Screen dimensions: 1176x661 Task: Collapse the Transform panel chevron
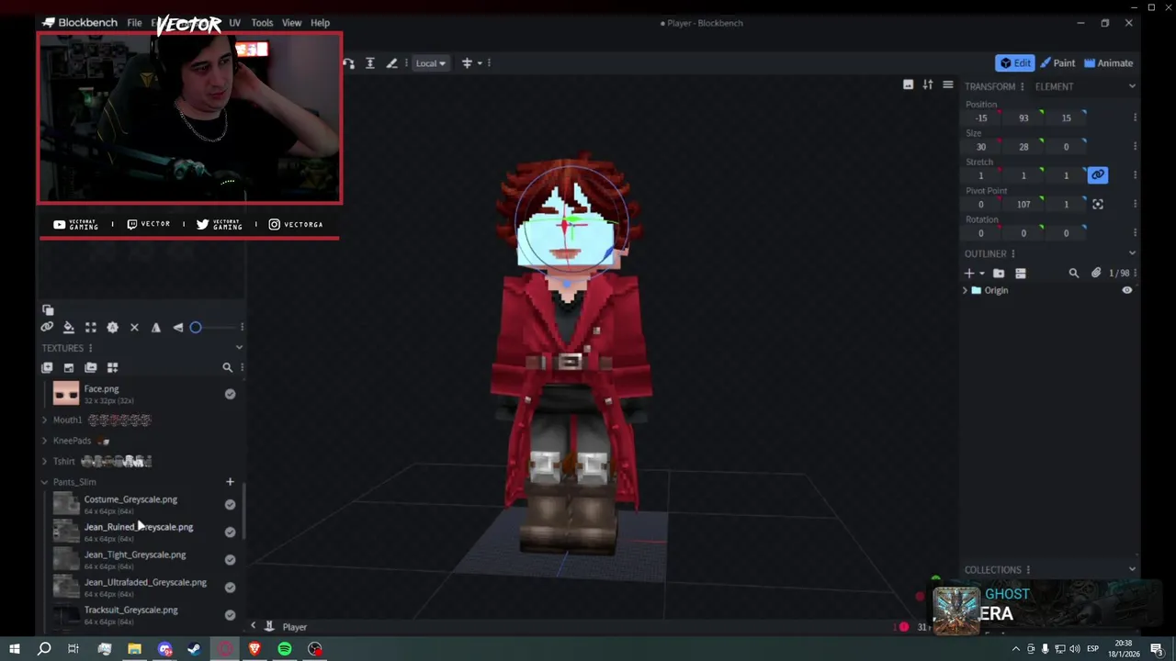coord(1132,86)
